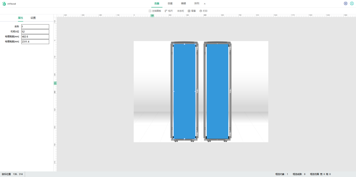The image size is (356, 177).
Task: Select the 属性 panel tab
Action: pyautogui.click(x=21, y=18)
